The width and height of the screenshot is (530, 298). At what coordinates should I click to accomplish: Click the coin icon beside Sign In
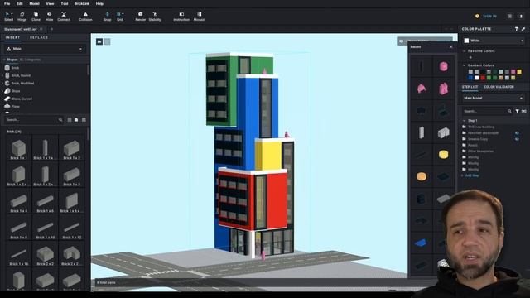point(477,17)
